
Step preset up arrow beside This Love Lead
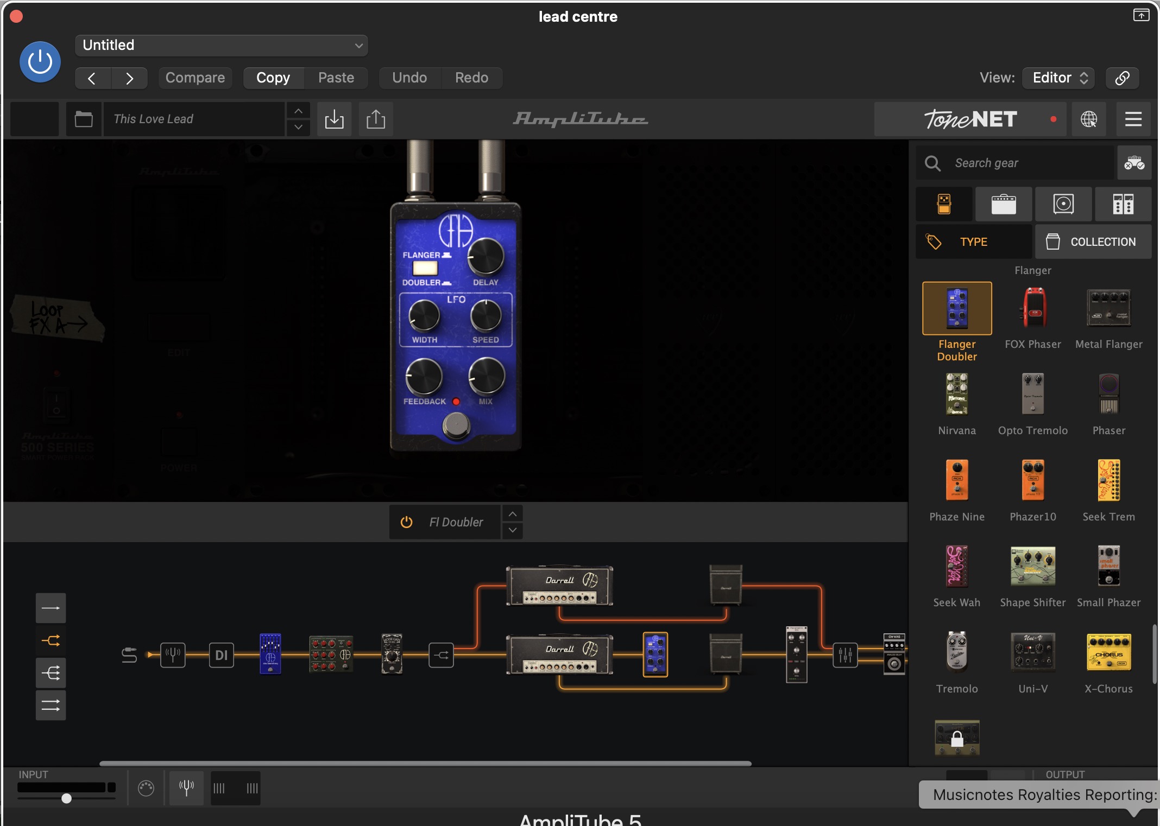298,111
